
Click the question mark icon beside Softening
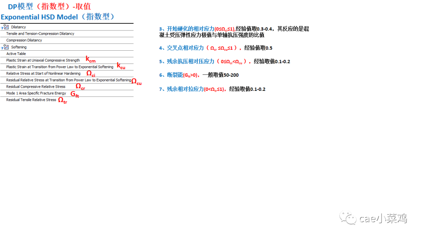[x=2, y=48]
